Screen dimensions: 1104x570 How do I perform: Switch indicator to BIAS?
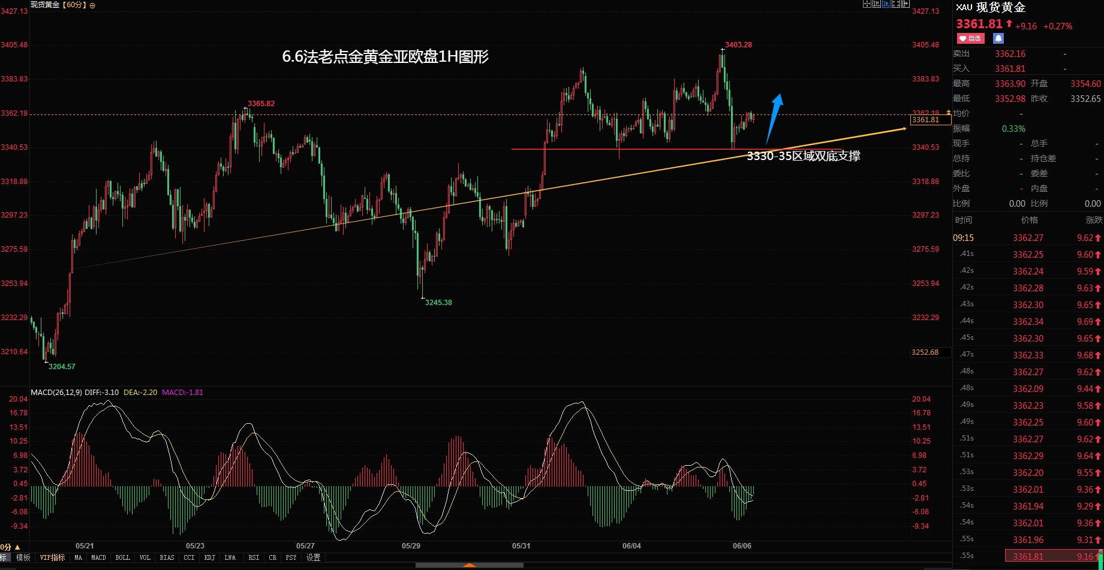167,557
